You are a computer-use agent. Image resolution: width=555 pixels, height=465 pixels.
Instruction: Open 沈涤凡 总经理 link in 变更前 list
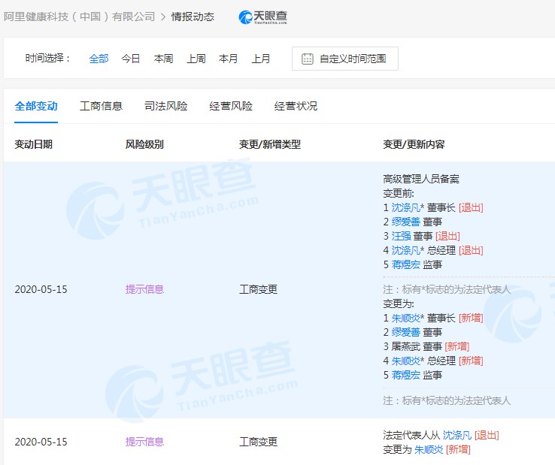click(406, 250)
